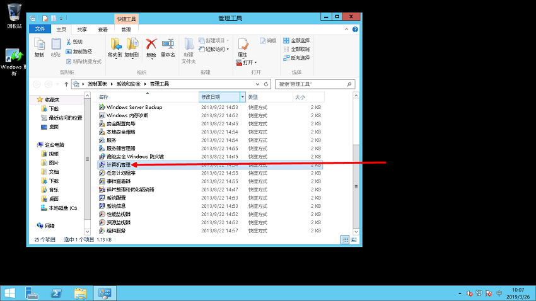Screen dimensions: 536x301
Task: Switch to large icons view layout
Action: pos(354,239)
